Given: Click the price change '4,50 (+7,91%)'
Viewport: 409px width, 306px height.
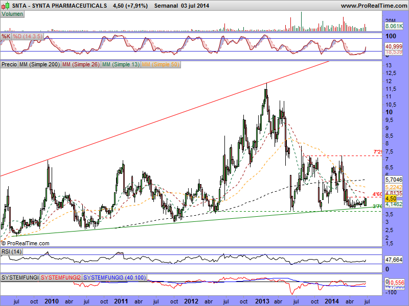Looking at the screenshot, I should pos(130,6).
